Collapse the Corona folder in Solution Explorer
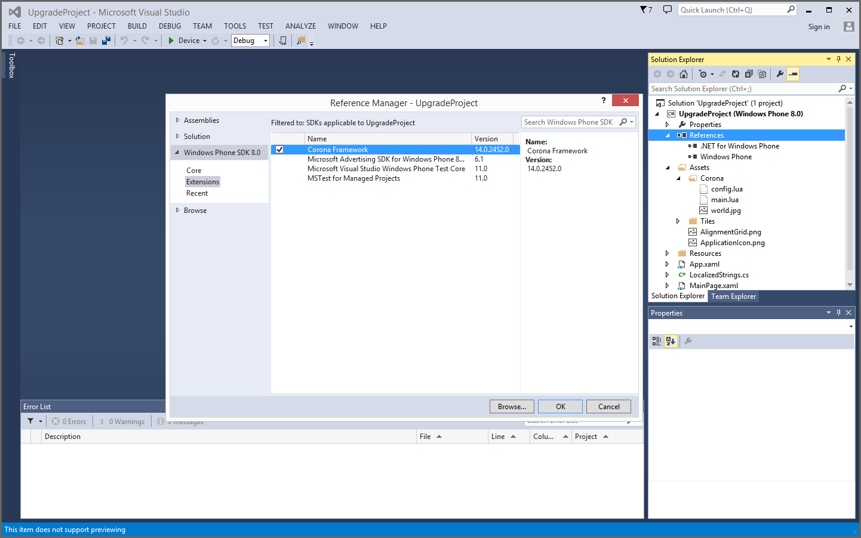Screen dimensions: 861x538 [678, 178]
